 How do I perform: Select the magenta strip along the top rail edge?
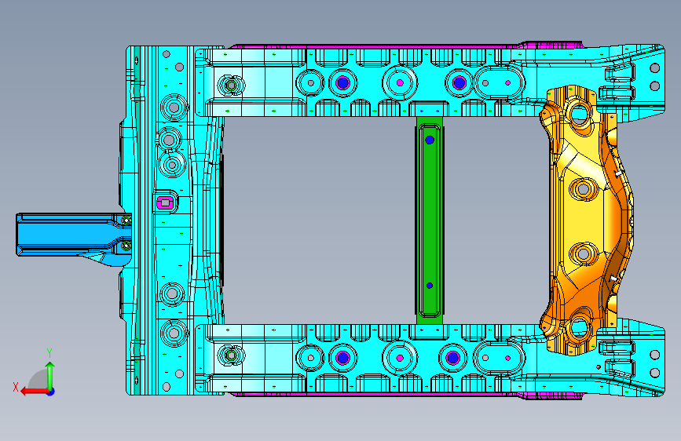tap(406, 46)
